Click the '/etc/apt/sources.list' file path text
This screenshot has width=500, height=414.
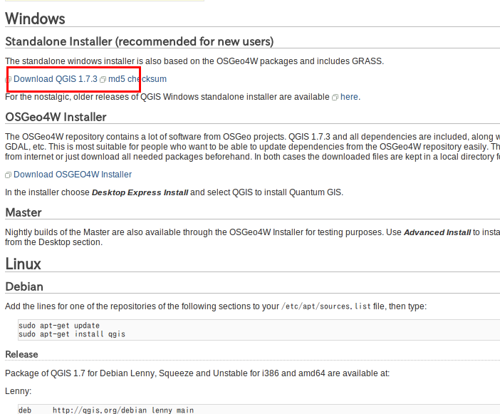click(x=326, y=306)
